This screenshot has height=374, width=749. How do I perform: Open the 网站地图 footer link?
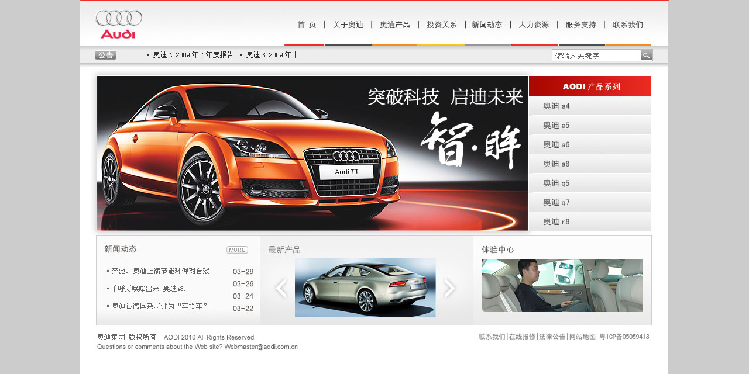coord(582,337)
